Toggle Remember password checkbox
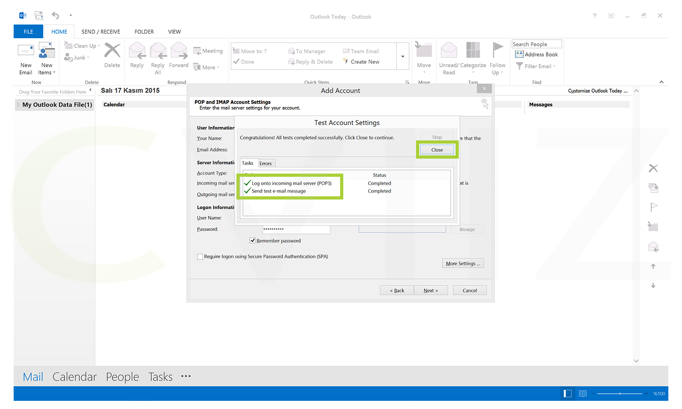Screen dimensions: 682x409 coord(252,240)
